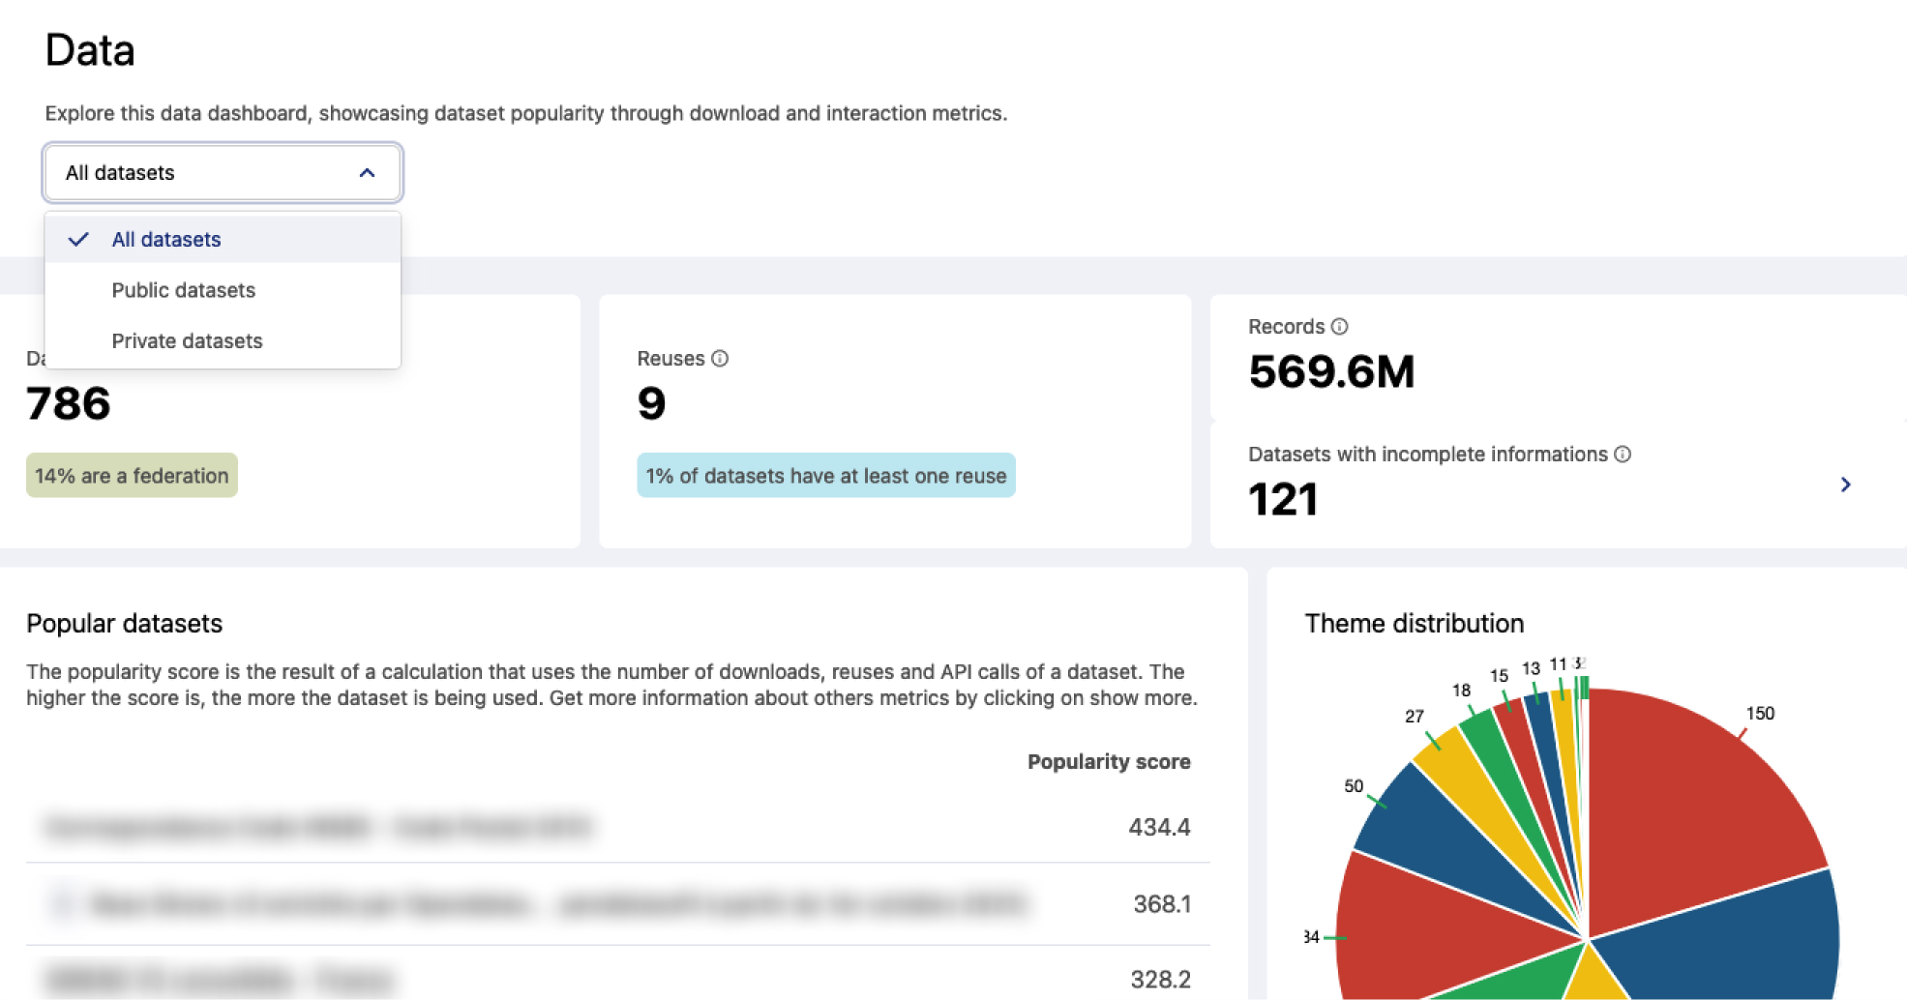Collapse the All datasets dropdown chevron
1907x1000 pixels.
(367, 173)
